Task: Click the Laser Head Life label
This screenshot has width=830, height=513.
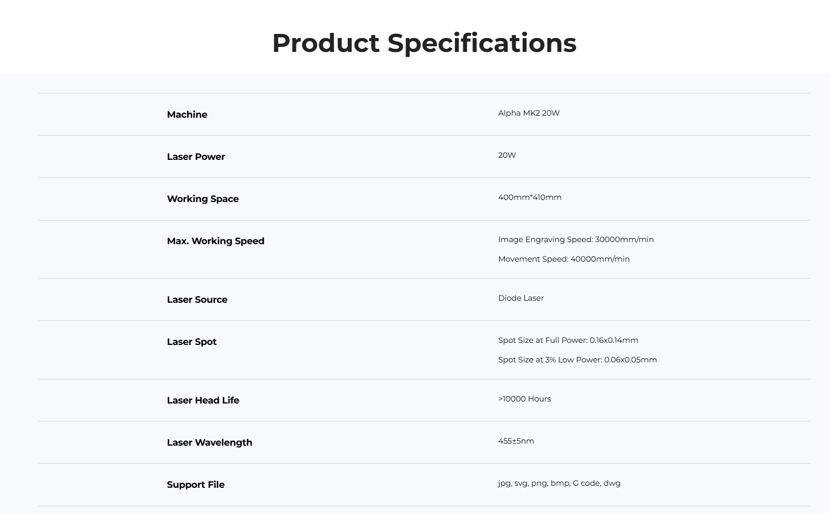Action: pyautogui.click(x=203, y=400)
